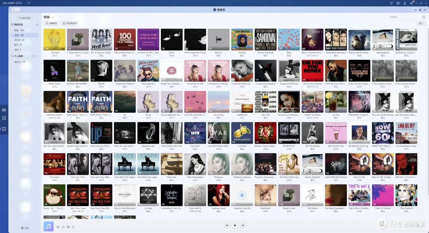The image size is (429, 233).
Task: Open the Time to Pretend album
Action: (383, 195)
